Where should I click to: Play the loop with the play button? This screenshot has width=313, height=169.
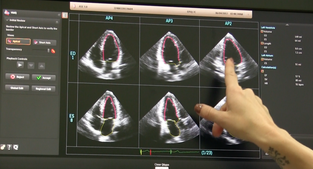pos(20,65)
